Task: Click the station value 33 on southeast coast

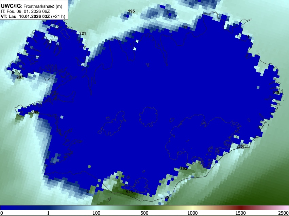Action: (x=240, y=146)
